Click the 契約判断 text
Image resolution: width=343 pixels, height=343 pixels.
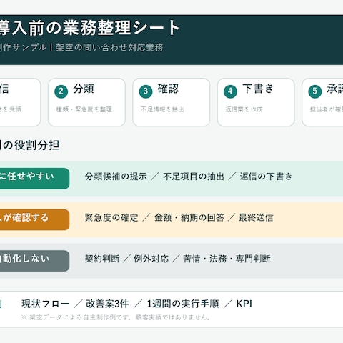(102, 259)
